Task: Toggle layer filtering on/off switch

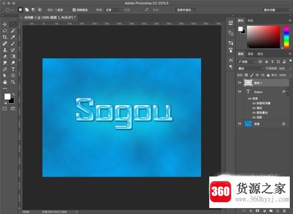Action: point(290,61)
